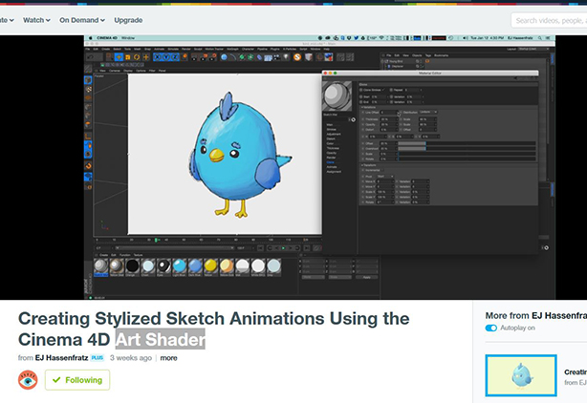Click the Twitter bird icon in macOS menu bar
Viewport: 587px width, 403px height.
click(x=356, y=38)
